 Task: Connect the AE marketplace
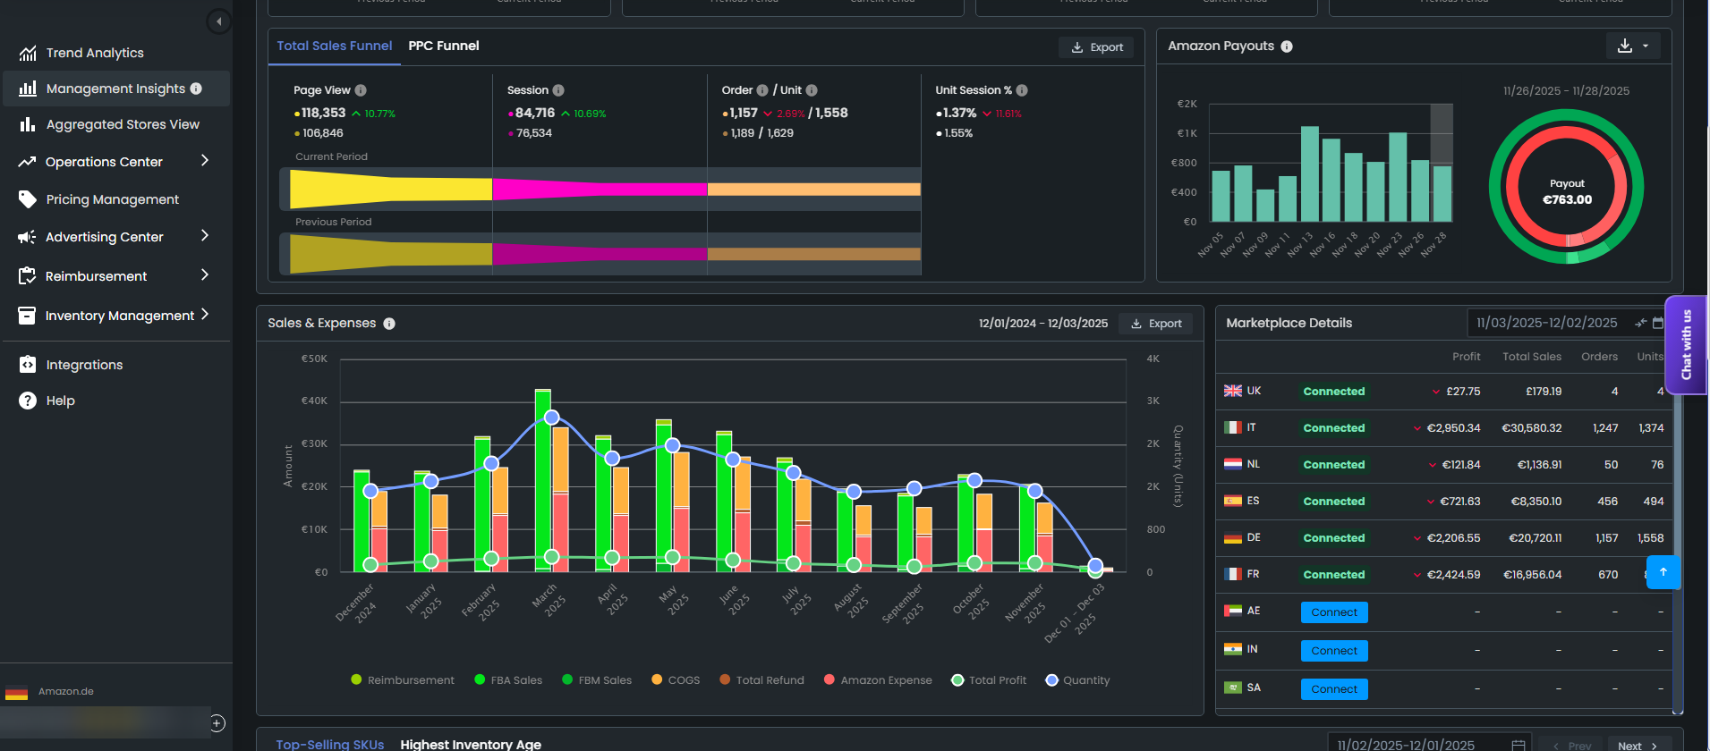[x=1333, y=612]
